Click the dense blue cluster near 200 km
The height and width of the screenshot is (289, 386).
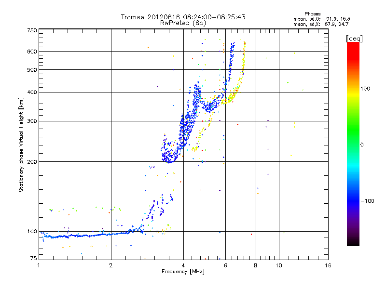pos(168,155)
